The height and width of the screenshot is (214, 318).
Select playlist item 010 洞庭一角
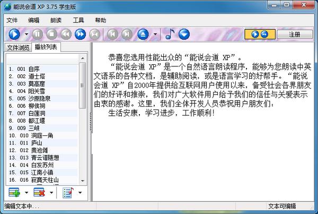tap(42, 135)
